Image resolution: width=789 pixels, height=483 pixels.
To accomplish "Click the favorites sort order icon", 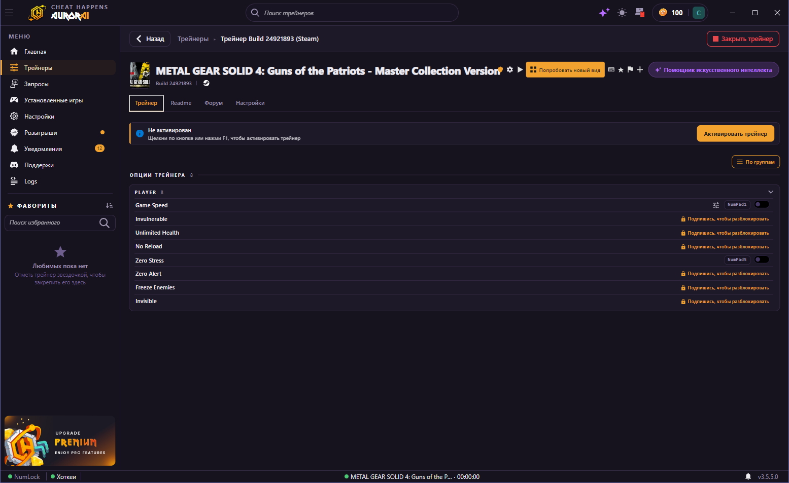I will [x=109, y=205].
